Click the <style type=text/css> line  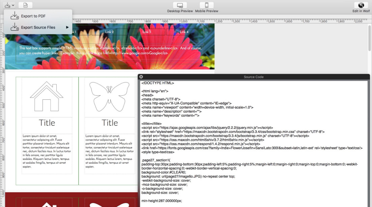pyautogui.click(x=158, y=152)
